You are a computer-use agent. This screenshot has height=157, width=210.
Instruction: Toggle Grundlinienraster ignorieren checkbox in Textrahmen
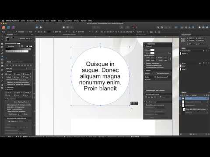pos(145,67)
